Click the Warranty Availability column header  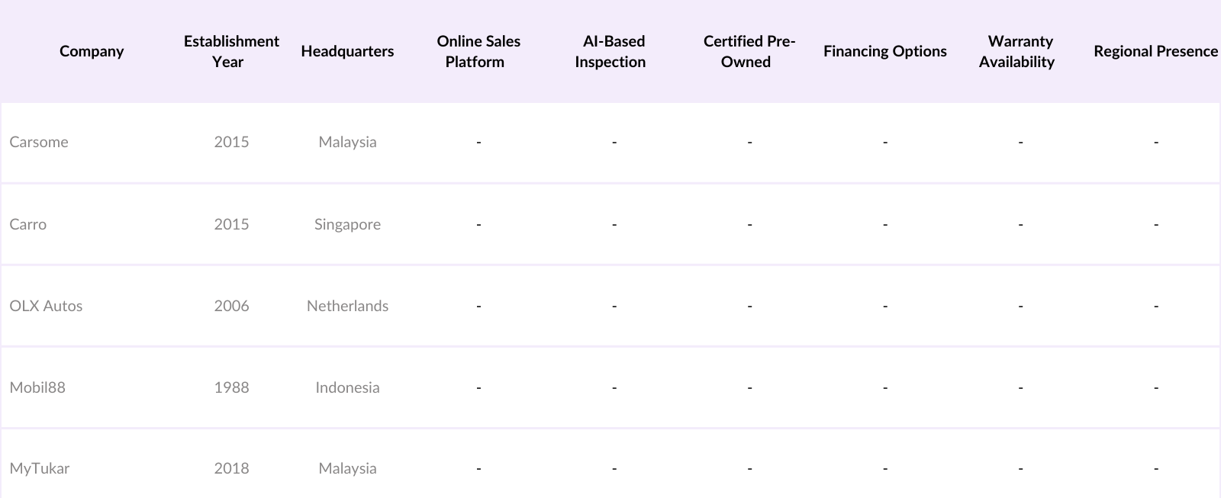tap(1019, 51)
